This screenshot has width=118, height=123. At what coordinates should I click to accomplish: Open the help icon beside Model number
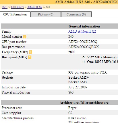(x=24, y=37)
